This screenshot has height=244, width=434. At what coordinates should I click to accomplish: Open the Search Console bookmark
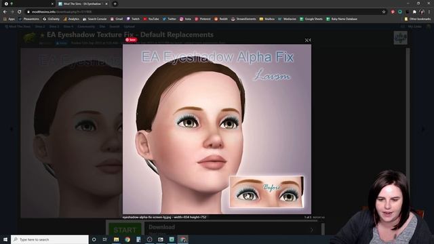coord(95,19)
